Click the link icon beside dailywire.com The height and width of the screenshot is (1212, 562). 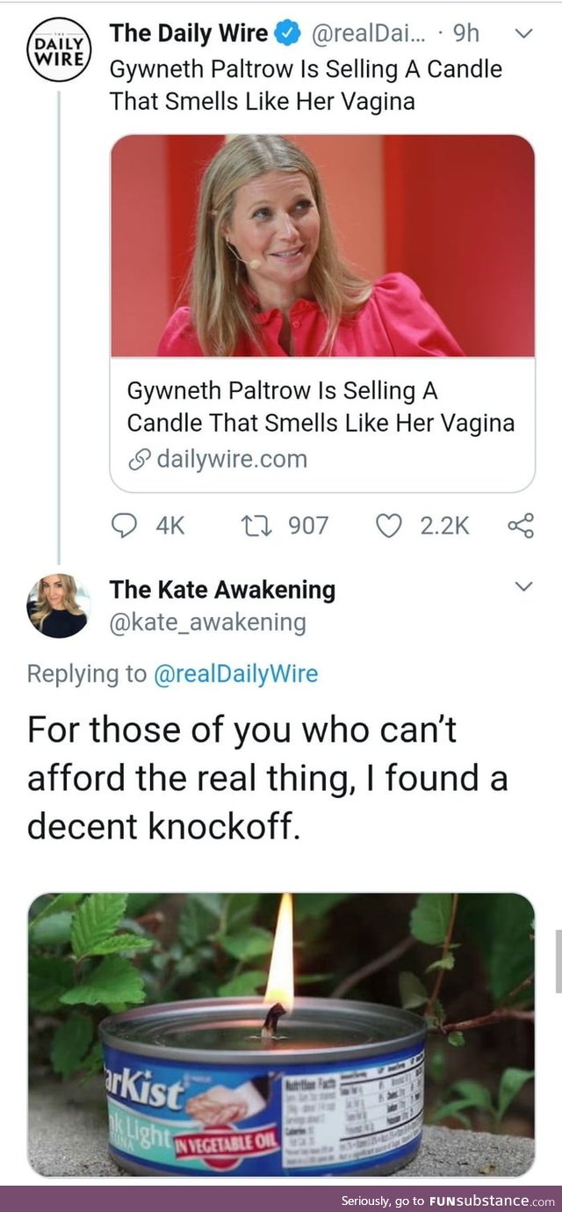click(x=139, y=459)
